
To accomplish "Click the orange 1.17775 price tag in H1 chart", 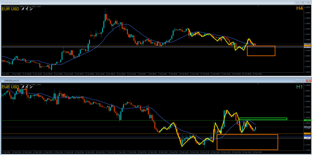I will click(x=307, y=134).
